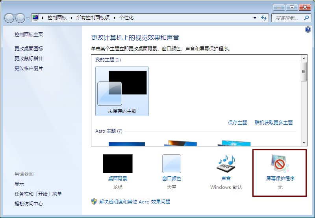The image size is (315, 218).
Task: Open 窗口颜色 settings link
Action: click(x=172, y=179)
